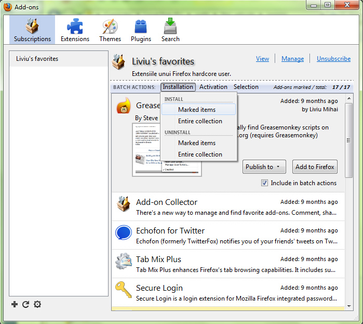Open subscription settings gear icon
This screenshot has width=363, height=324.
[x=37, y=304]
